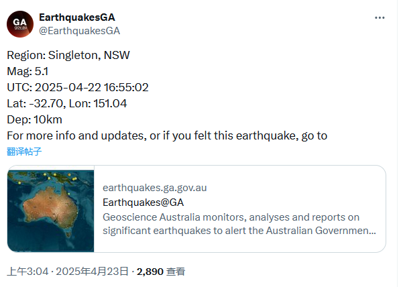Open the three-dot more options menu
Screen dimensions: 399x287
380,18
